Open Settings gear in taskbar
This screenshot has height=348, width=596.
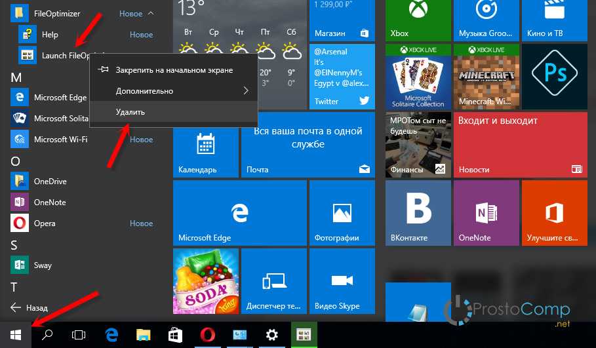coord(271,335)
